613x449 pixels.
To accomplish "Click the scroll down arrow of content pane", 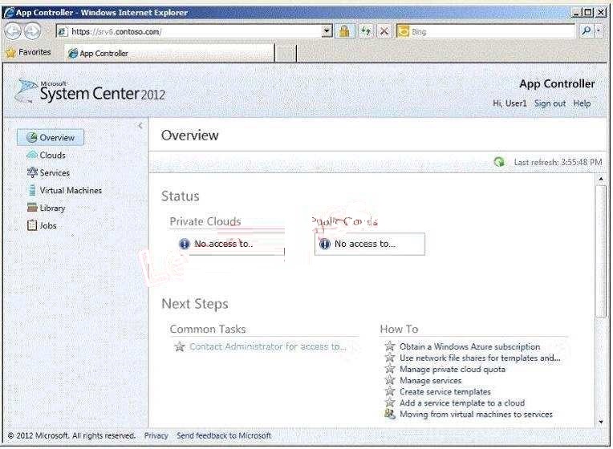I will point(601,422).
